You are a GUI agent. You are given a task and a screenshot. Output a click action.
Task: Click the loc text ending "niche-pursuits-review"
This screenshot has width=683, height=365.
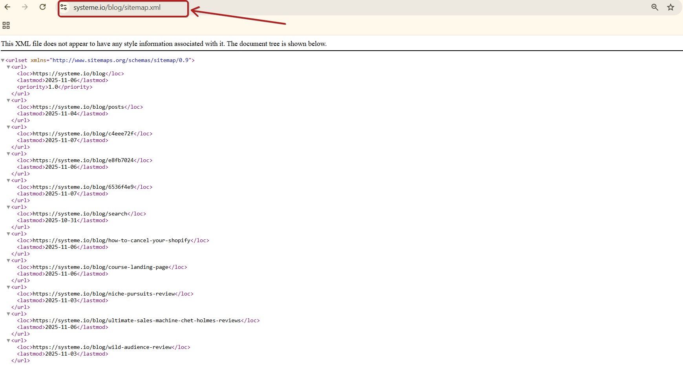click(x=104, y=294)
